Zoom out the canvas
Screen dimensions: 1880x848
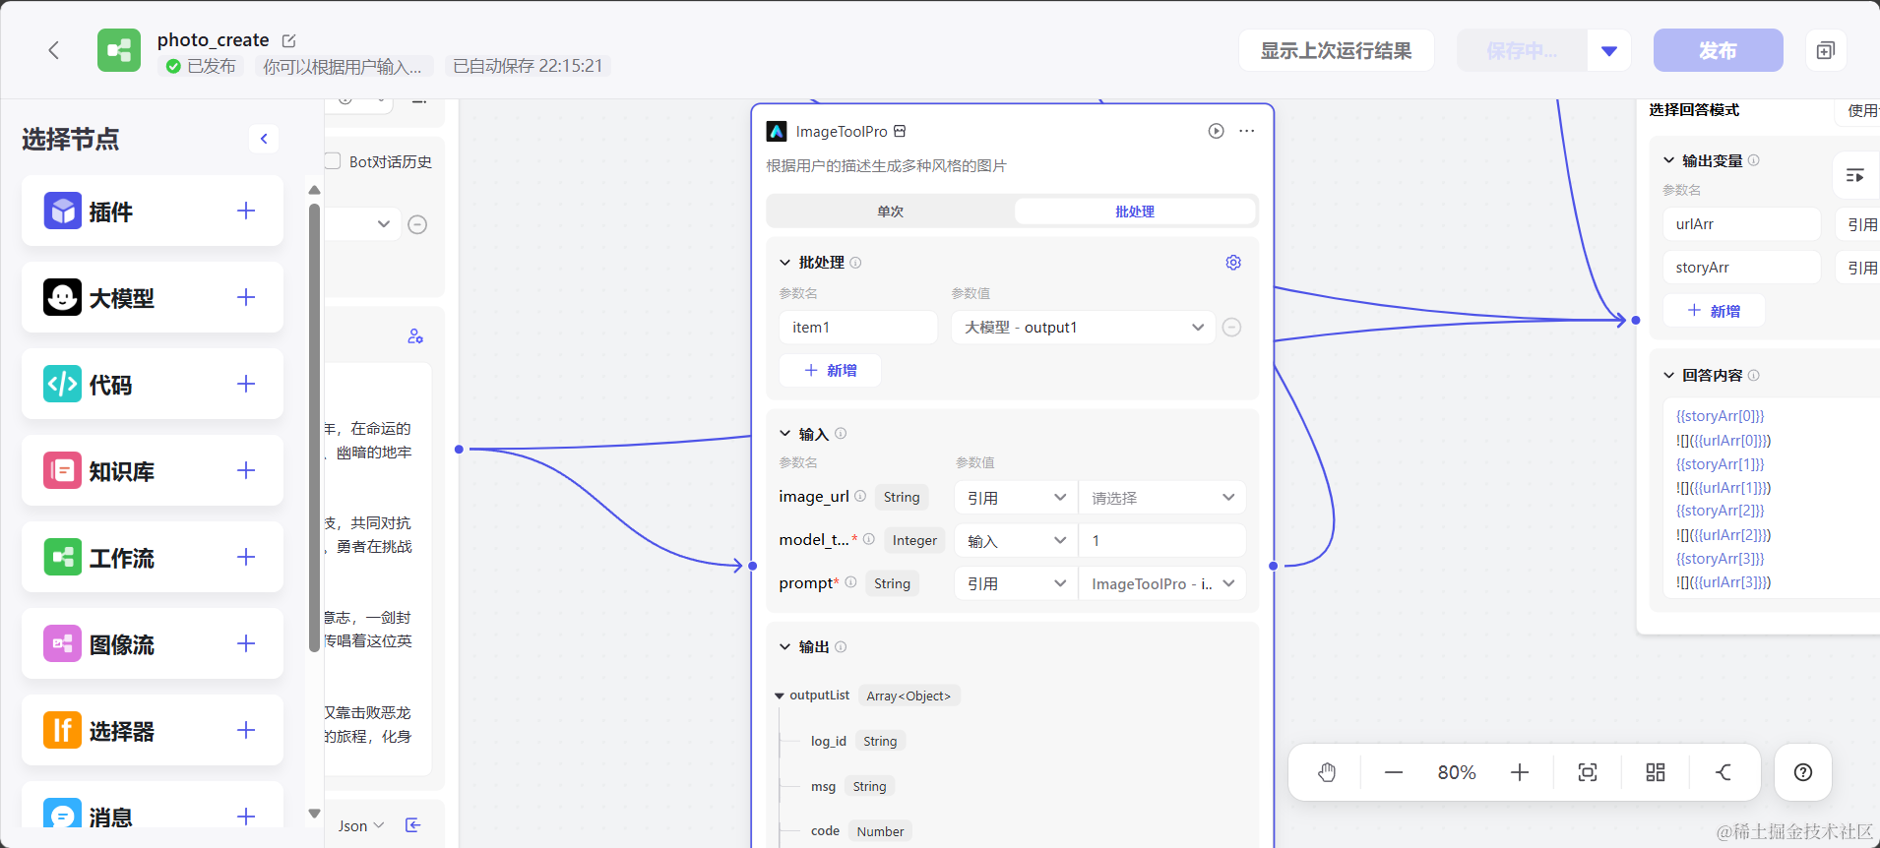1394,772
